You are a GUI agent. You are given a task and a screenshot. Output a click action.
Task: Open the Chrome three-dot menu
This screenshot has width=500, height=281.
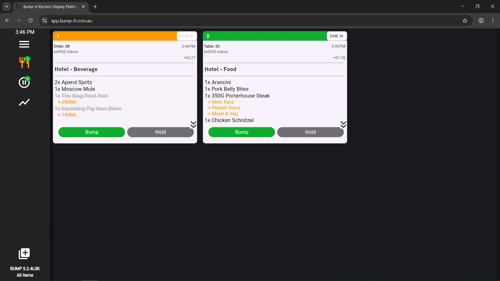pos(493,21)
